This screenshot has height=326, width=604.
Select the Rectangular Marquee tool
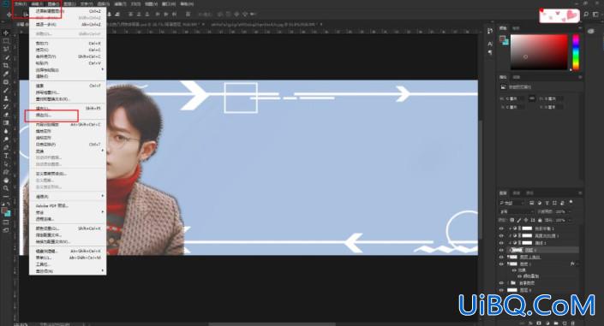tap(6, 41)
